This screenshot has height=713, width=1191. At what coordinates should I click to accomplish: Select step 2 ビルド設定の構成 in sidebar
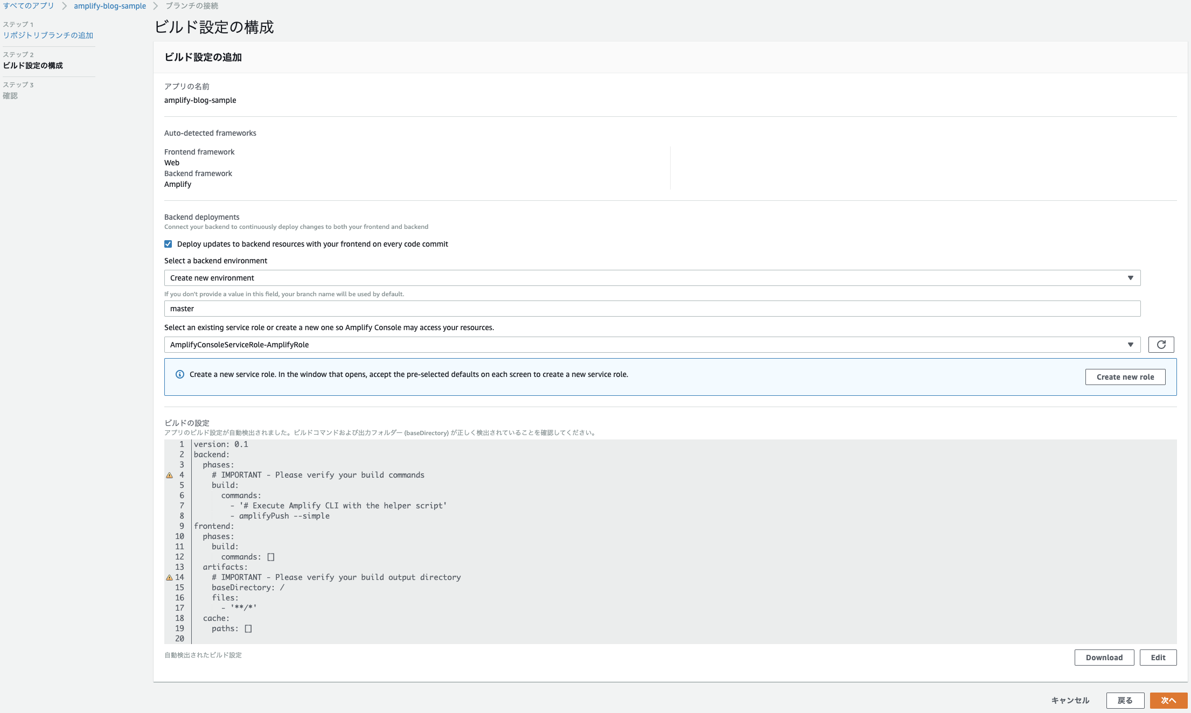point(33,65)
